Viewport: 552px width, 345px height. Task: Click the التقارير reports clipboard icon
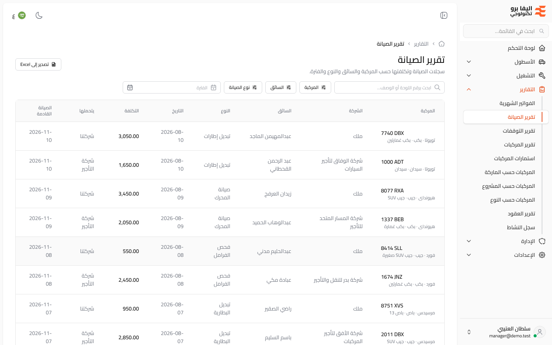click(x=542, y=89)
